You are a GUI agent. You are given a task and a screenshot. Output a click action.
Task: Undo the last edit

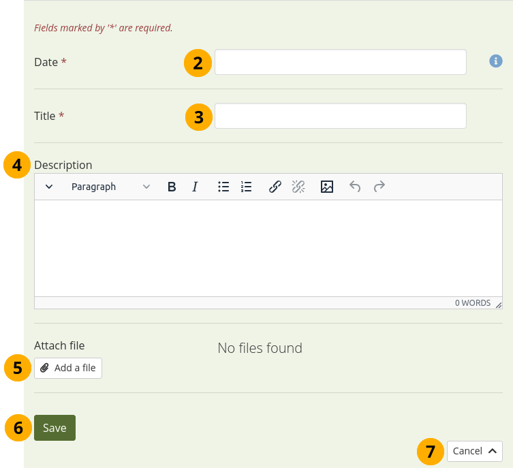coord(355,187)
